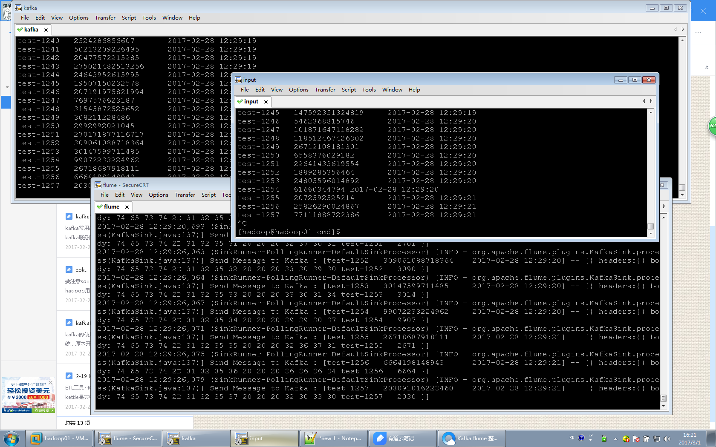
Task: Open View menu in input window
Action: point(277,89)
